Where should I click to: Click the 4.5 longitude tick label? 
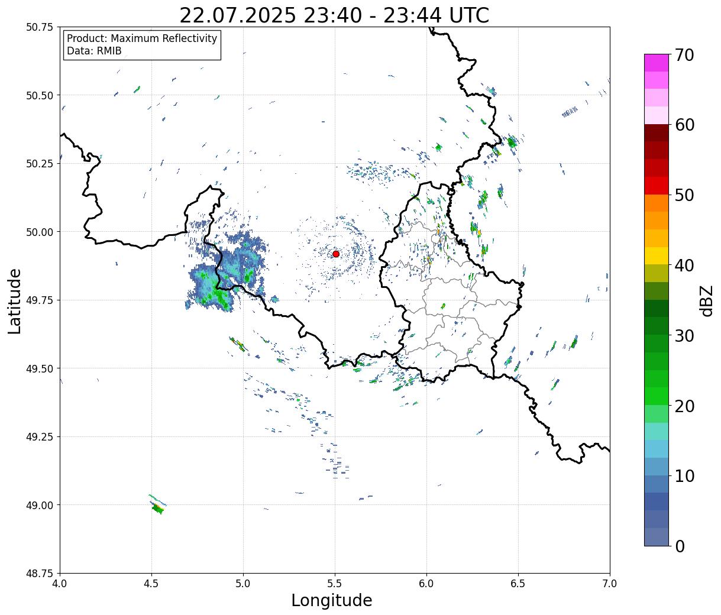click(x=151, y=584)
